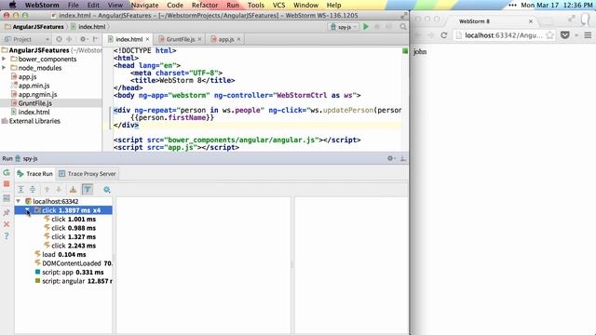Open Trace Proxy Server tab
This screenshot has height=335, width=596.
[88, 174]
